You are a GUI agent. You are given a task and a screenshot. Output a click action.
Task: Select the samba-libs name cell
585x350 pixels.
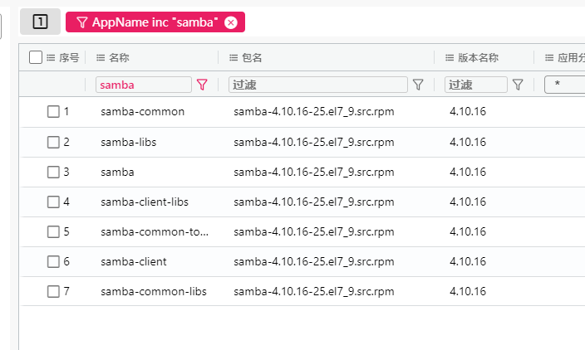[x=128, y=142]
